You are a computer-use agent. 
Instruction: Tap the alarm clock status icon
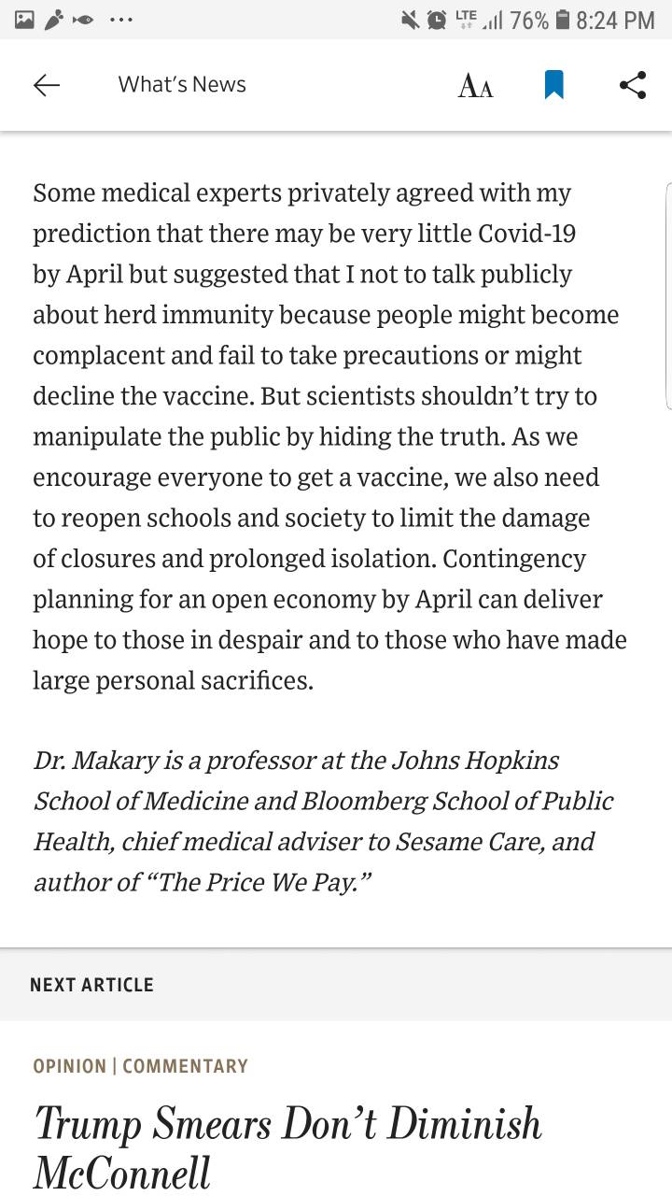(x=436, y=20)
